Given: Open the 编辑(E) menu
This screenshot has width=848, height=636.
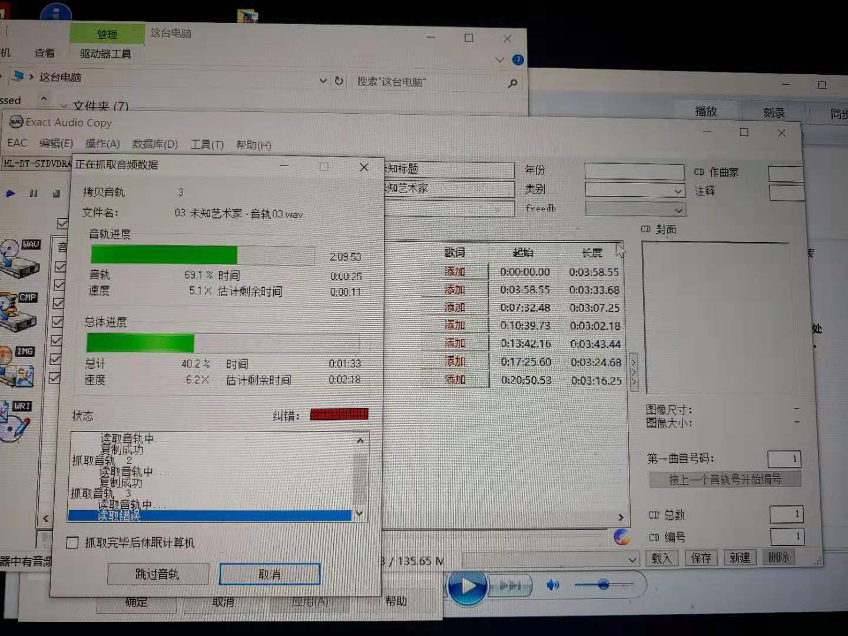Looking at the screenshot, I should click(56, 143).
